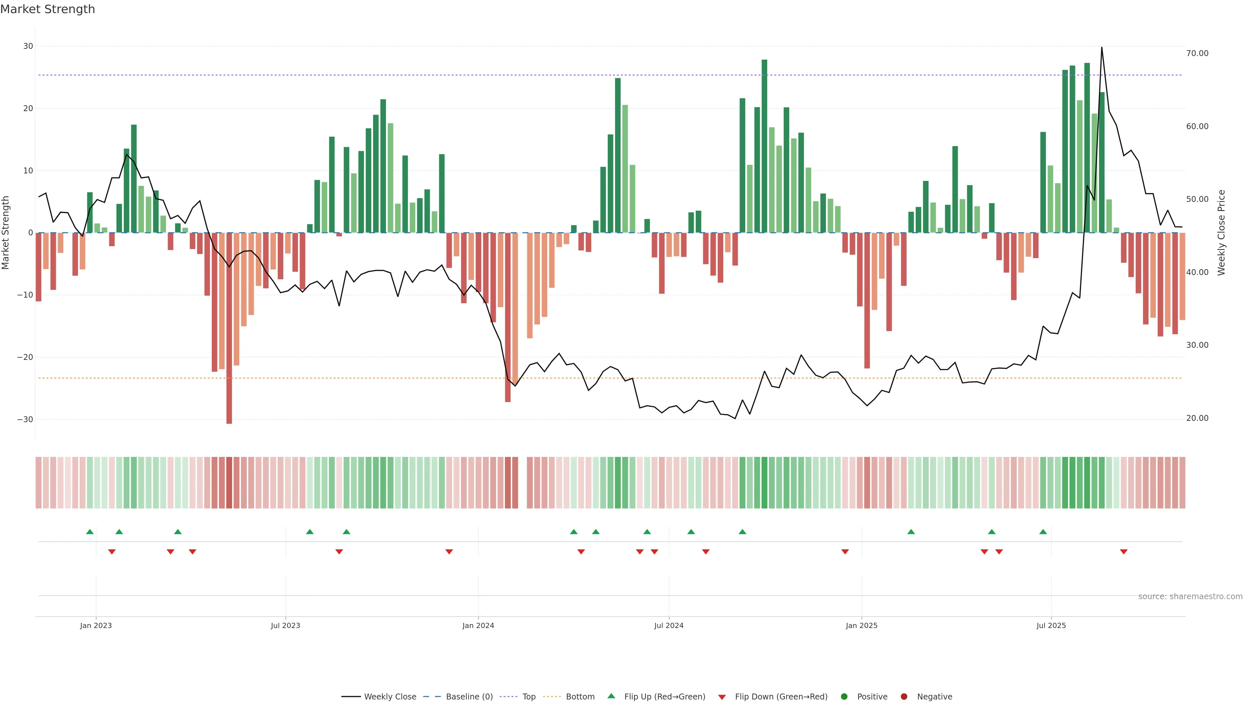Click the rightmost green flip-up triangle marker
Screen dimensions: 1259x708
(1043, 532)
